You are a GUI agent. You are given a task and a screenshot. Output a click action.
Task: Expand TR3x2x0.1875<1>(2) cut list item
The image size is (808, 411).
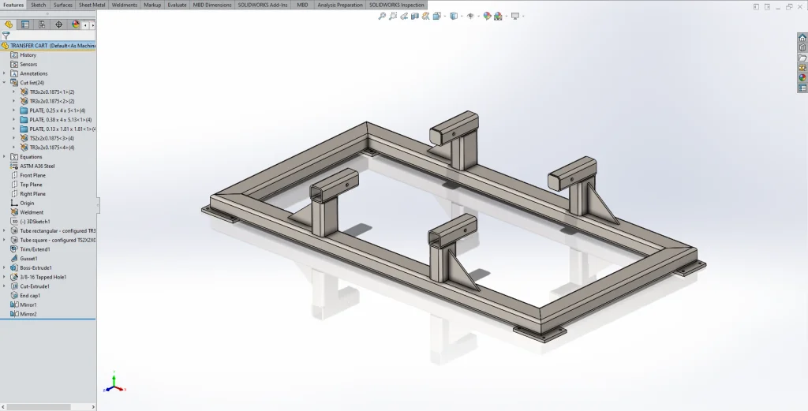(x=14, y=92)
